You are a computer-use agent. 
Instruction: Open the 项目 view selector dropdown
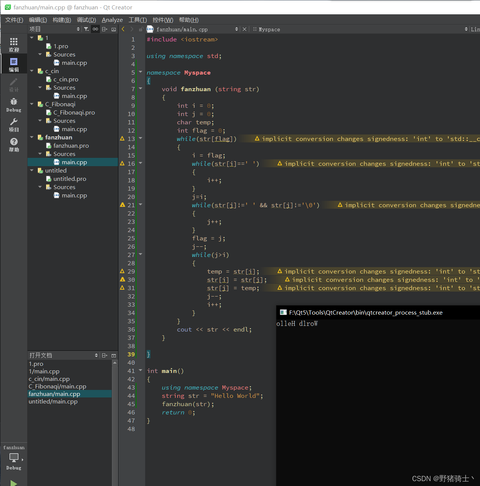pos(55,29)
